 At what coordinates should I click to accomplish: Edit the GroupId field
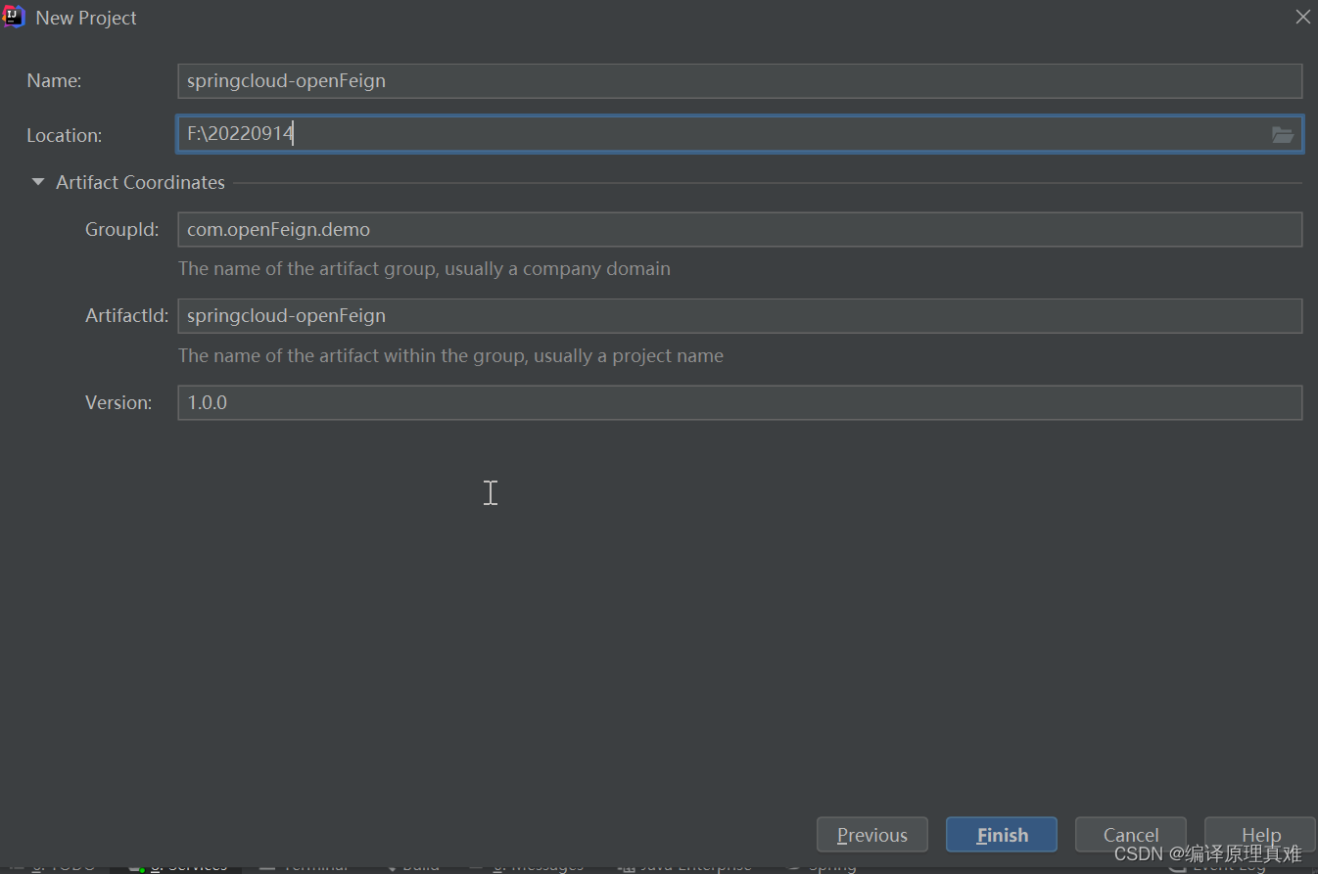click(x=739, y=230)
